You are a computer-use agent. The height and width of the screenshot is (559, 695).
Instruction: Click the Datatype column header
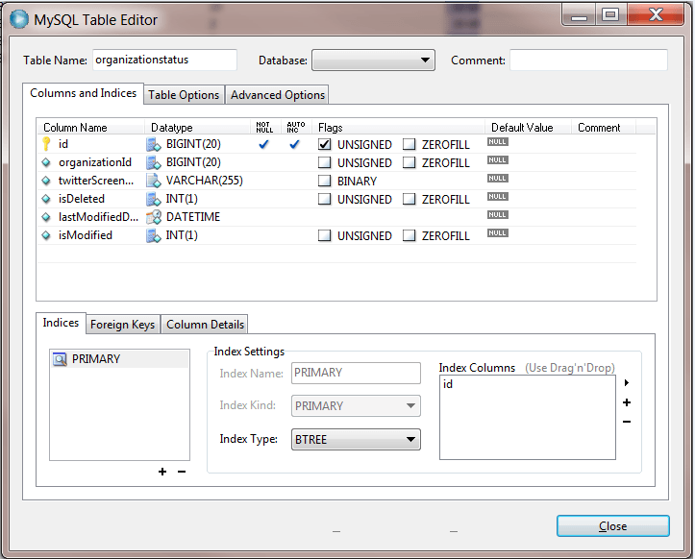(x=172, y=128)
